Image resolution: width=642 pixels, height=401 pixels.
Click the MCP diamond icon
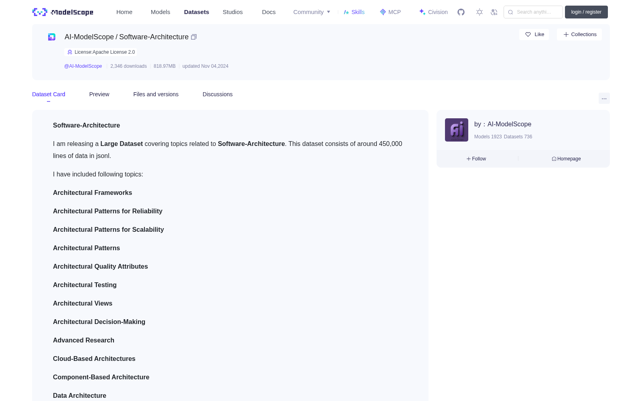[x=383, y=12]
